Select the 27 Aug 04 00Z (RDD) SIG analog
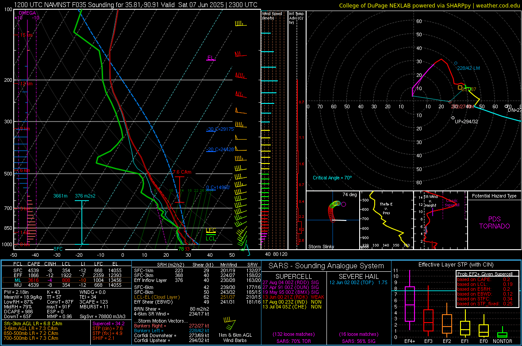This screenshot has height=346, width=522. click(291, 282)
